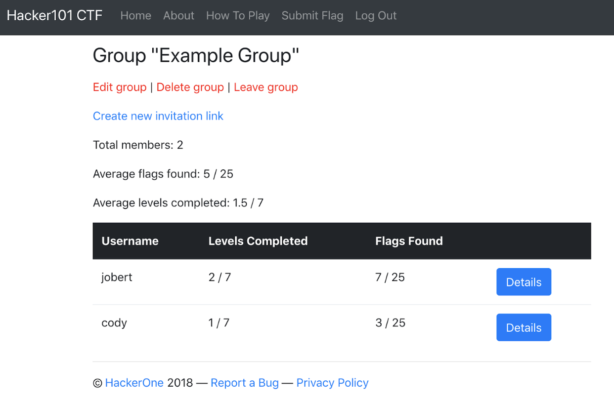The height and width of the screenshot is (402, 614).
Task: Click Report a Bug in footer
Action: coord(244,383)
